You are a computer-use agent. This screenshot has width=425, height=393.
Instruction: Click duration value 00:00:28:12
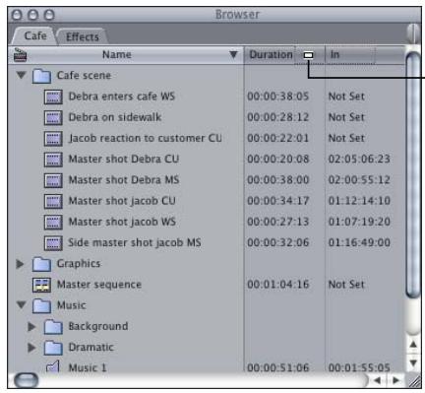pos(277,117)
